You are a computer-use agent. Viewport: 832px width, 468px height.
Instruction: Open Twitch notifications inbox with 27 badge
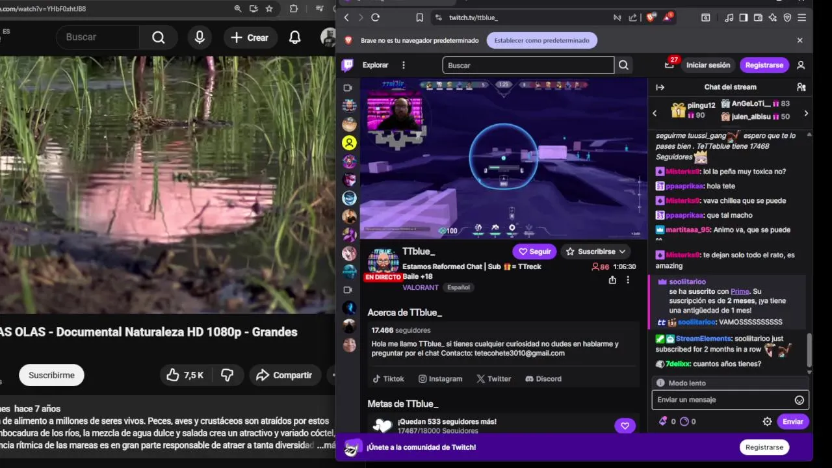pyautogui.click(x=670, y=65)
